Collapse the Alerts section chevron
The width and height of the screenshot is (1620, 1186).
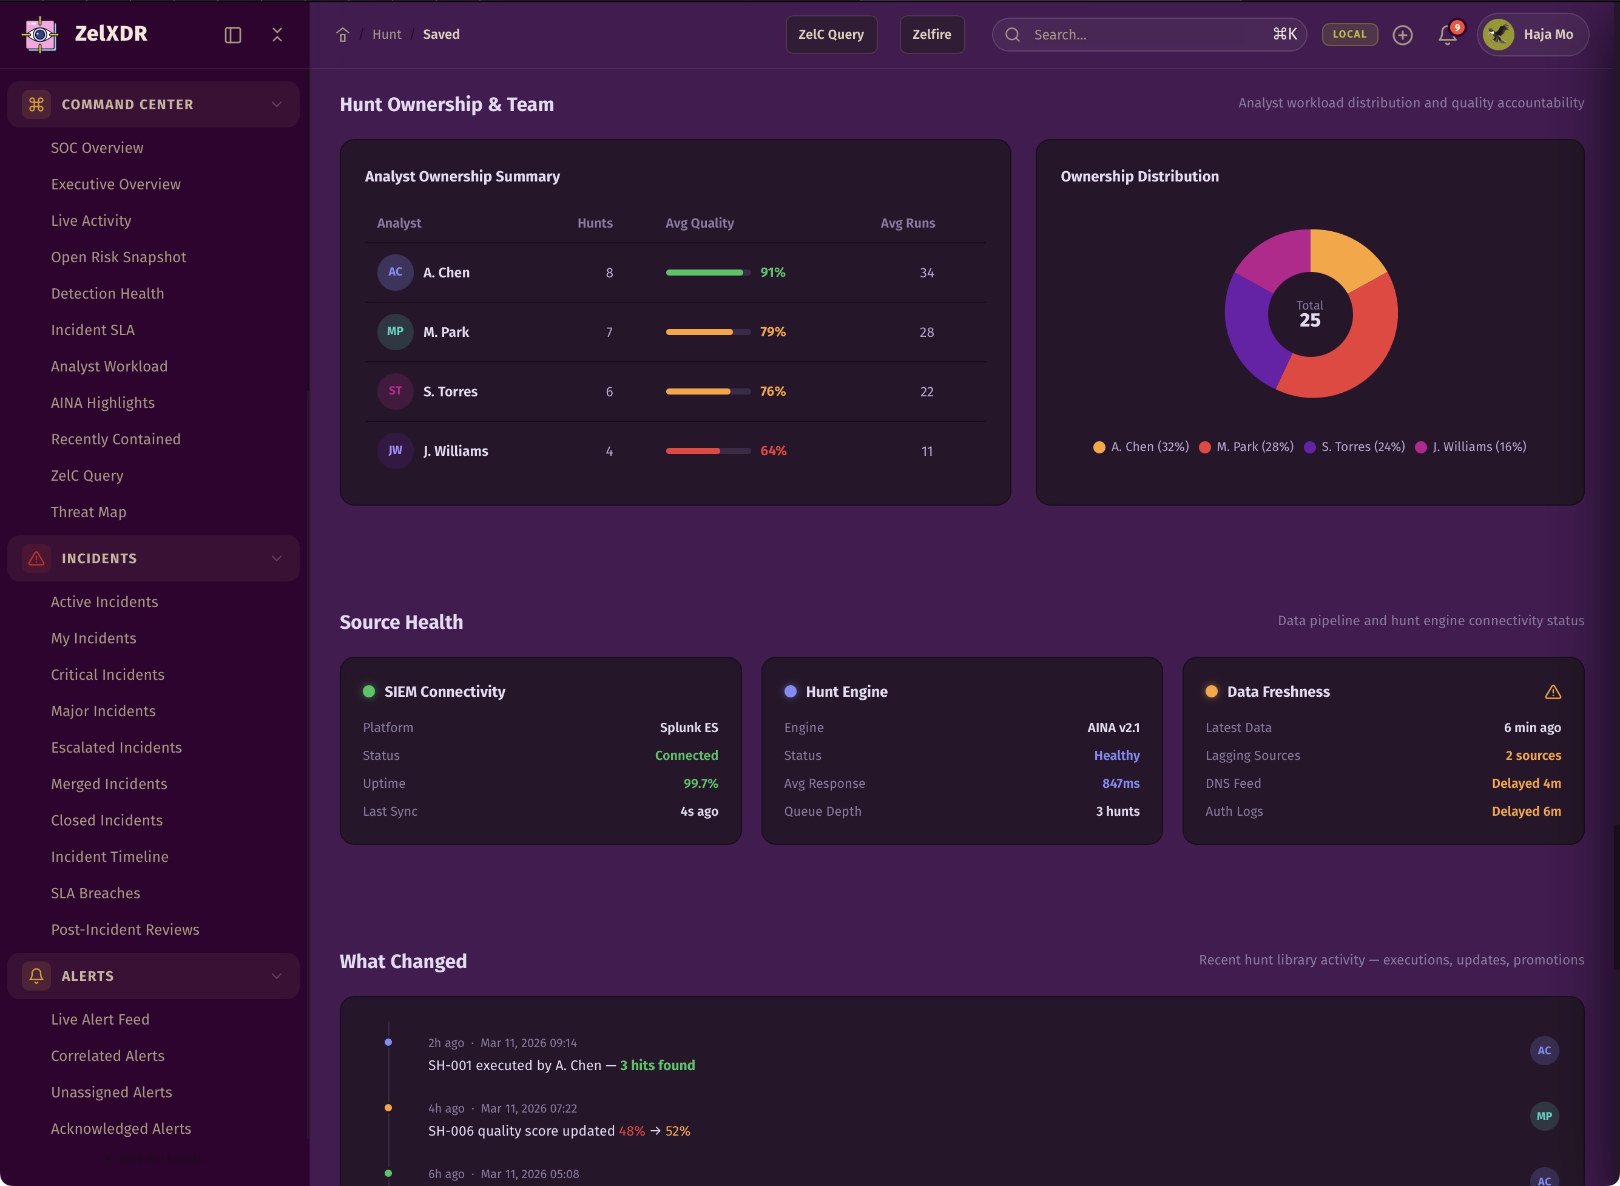pos(276,975)
